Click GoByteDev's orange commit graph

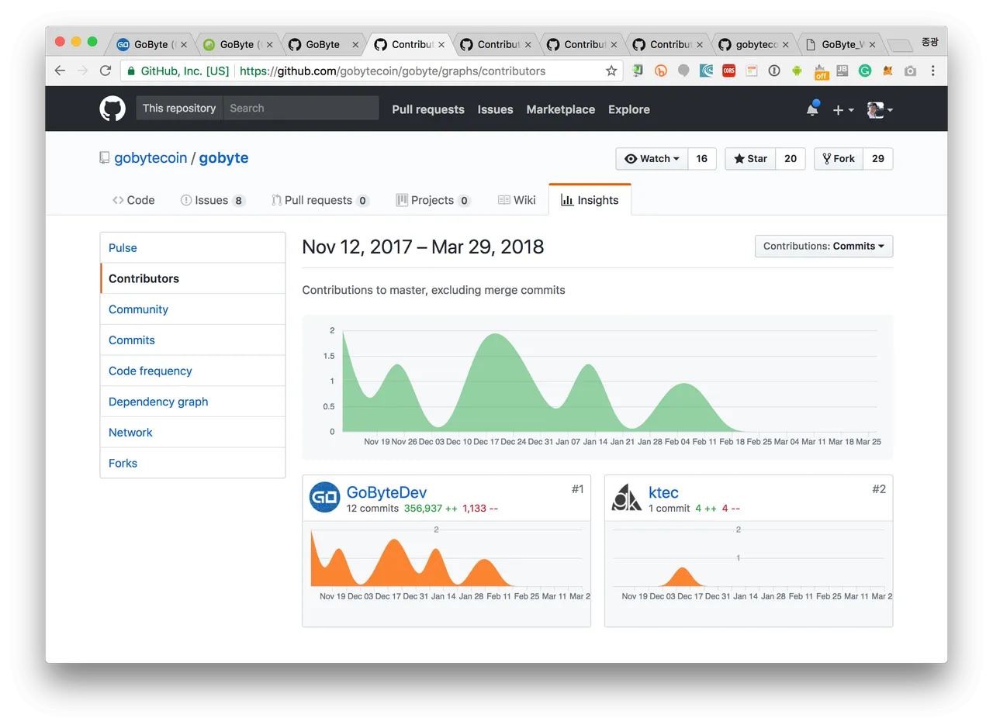pos(446,558)
